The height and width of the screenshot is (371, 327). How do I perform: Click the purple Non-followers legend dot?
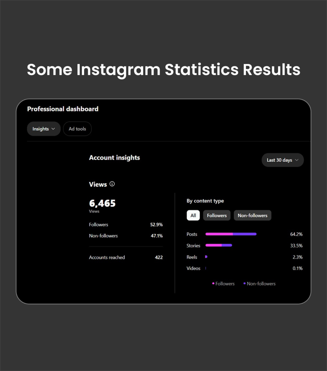pos(245,283)
